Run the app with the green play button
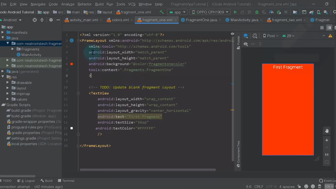The image size is (336, 189). (x=235, y=12)
